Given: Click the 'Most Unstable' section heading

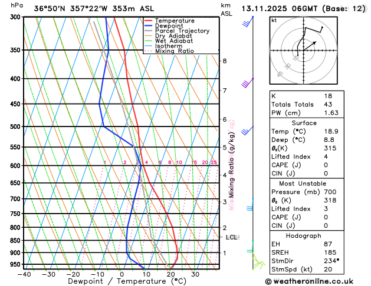Looking at the screenshot, I should tap(303, 184).
